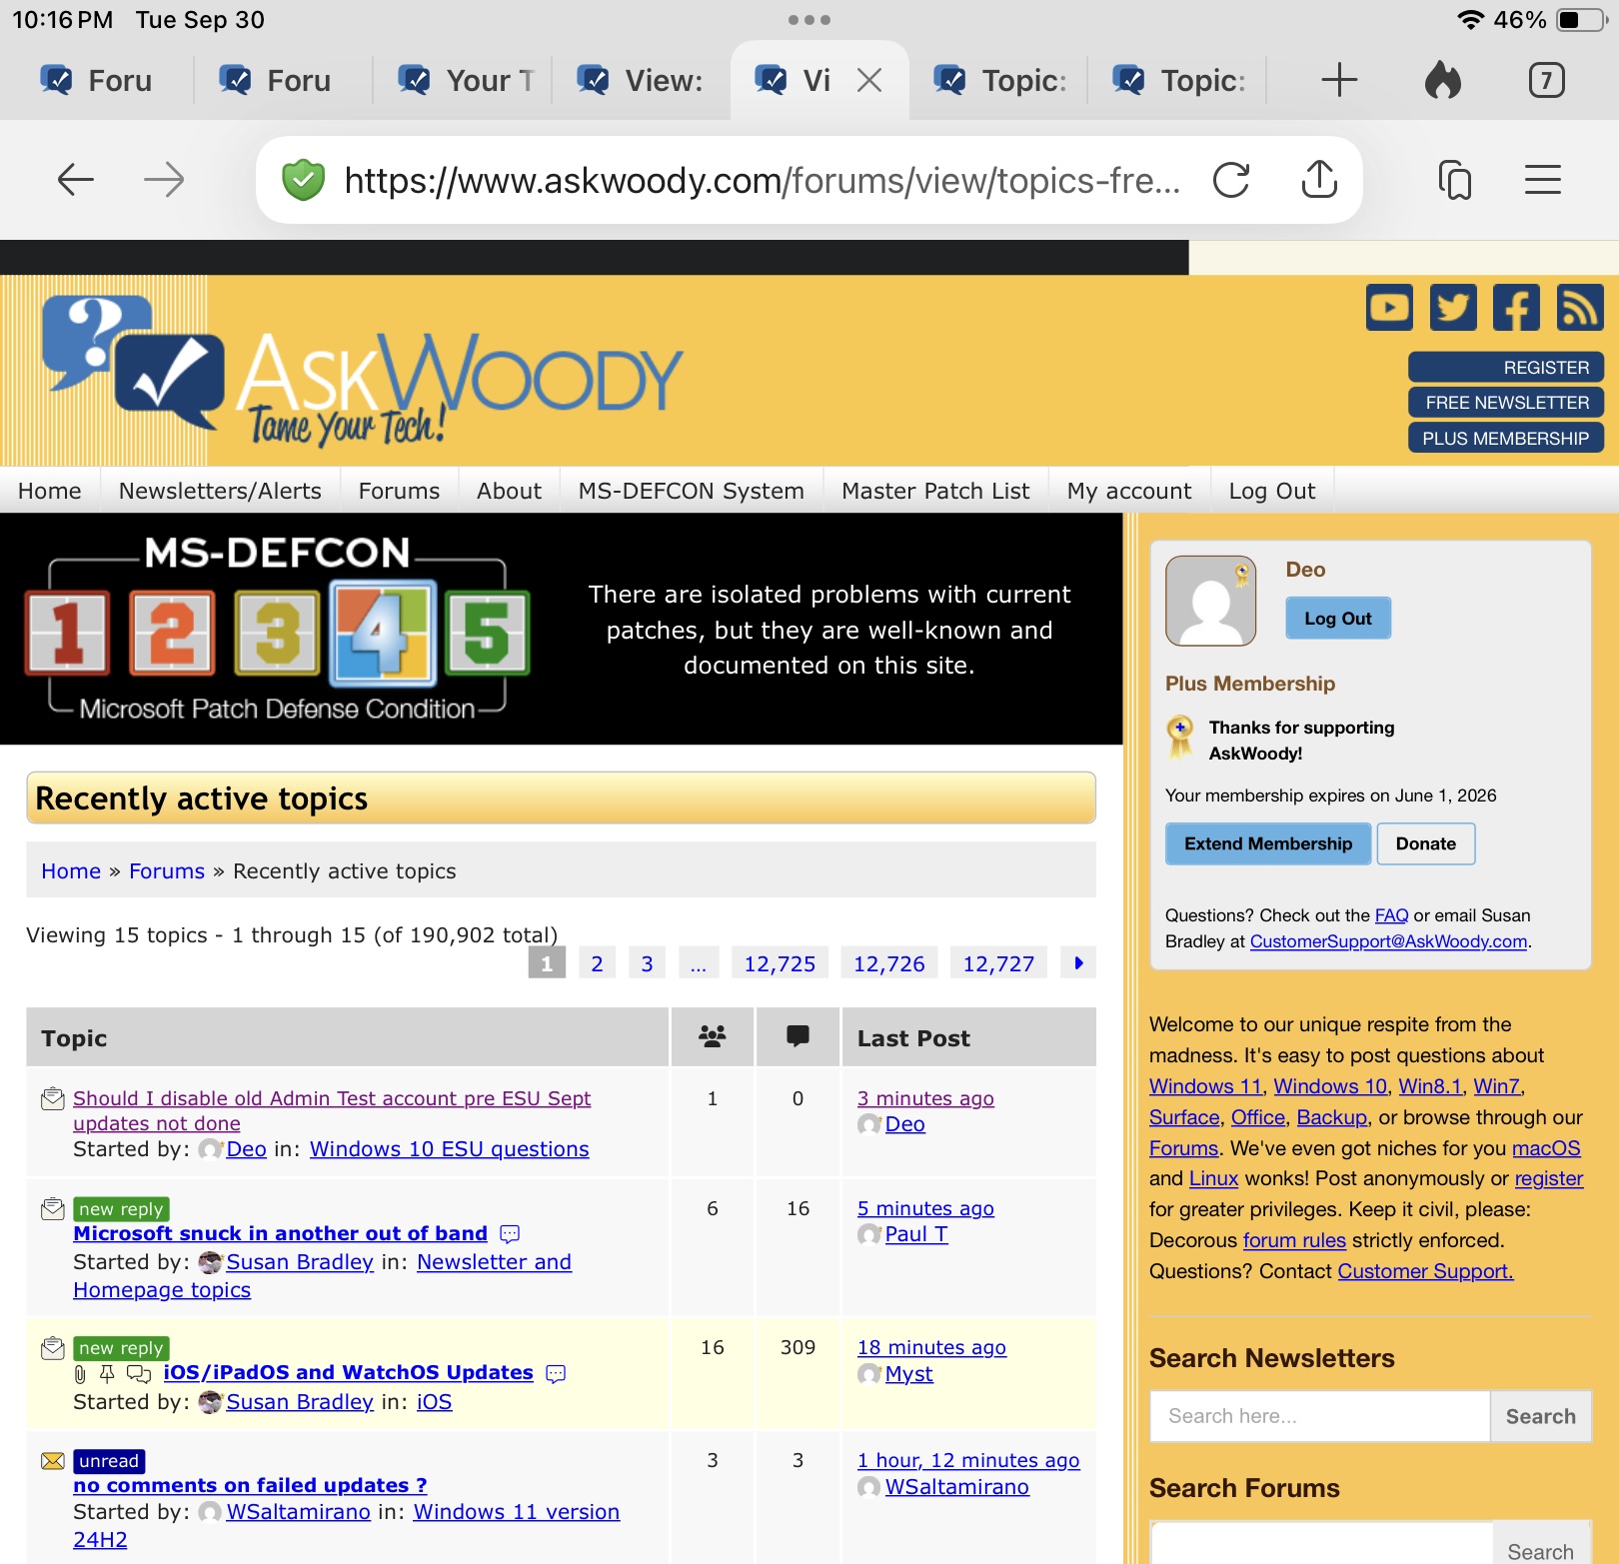1619x1564 pixels.
Task: Open private browsing via flame icon
Action: point(1441,79)
